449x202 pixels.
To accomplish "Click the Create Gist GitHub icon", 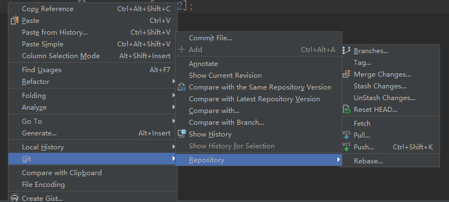I will [x=15, y=198].
